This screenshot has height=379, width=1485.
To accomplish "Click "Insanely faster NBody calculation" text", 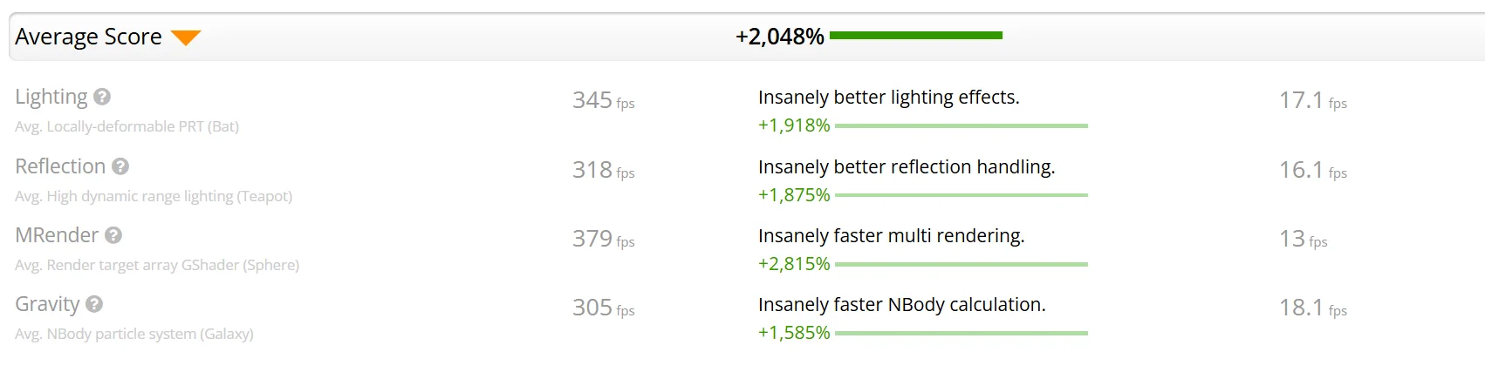I will pos(901,305).
